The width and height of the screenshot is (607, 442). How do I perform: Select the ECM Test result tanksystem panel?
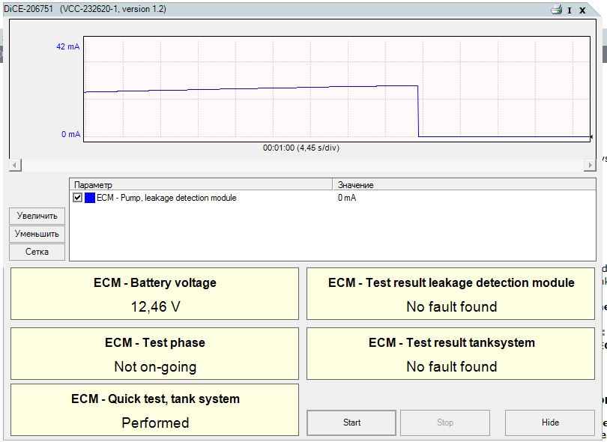(x=450, y=354)
